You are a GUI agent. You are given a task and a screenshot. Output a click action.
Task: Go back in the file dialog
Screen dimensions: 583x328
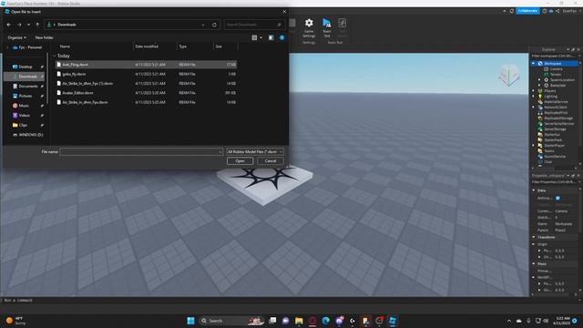click(x=9, y=25)
